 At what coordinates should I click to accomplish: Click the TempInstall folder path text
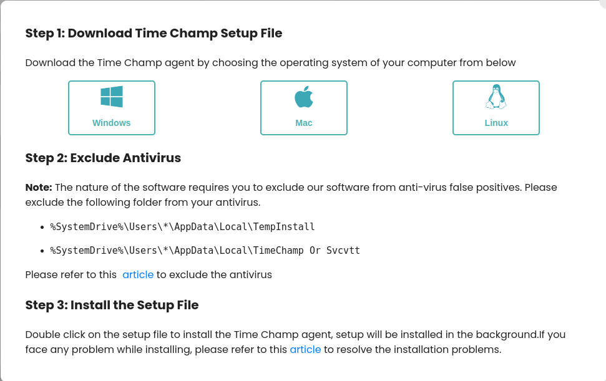coord(182,226)
